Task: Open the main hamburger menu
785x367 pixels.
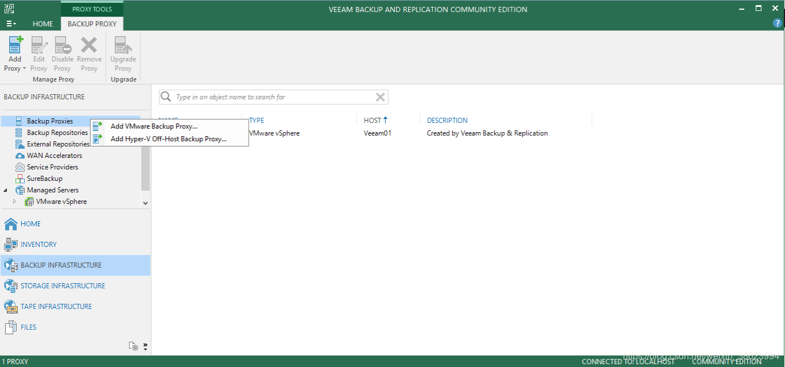Action: pos(11,24)
